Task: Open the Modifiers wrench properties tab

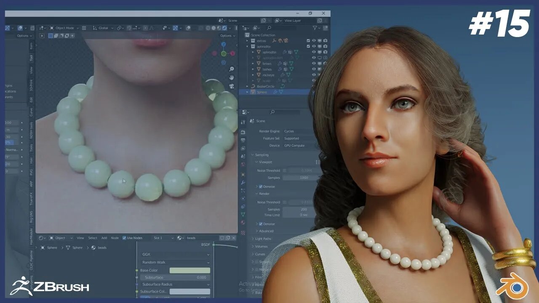Action: 243,182
